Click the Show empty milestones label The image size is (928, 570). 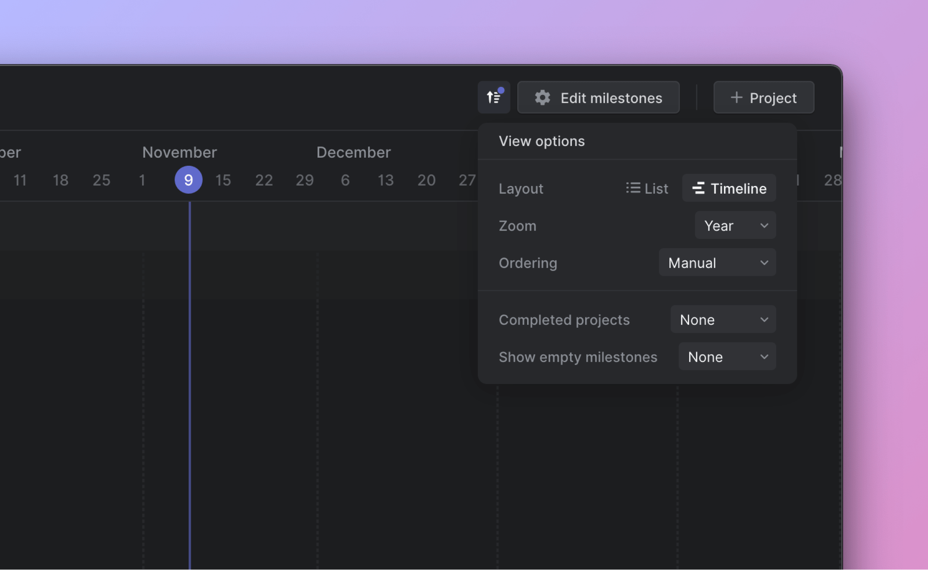[578, 357]
